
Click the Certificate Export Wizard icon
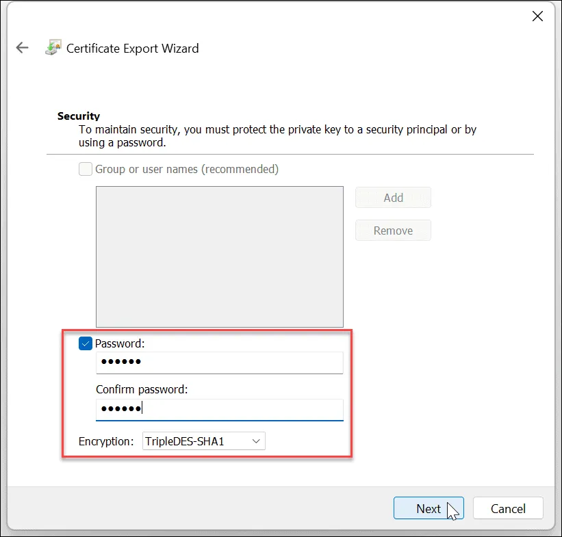click(53, 47)
